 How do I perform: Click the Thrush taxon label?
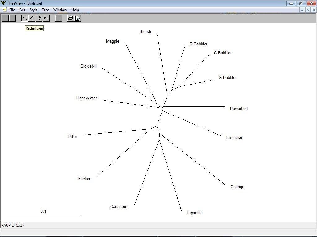(x=145, y=32)
